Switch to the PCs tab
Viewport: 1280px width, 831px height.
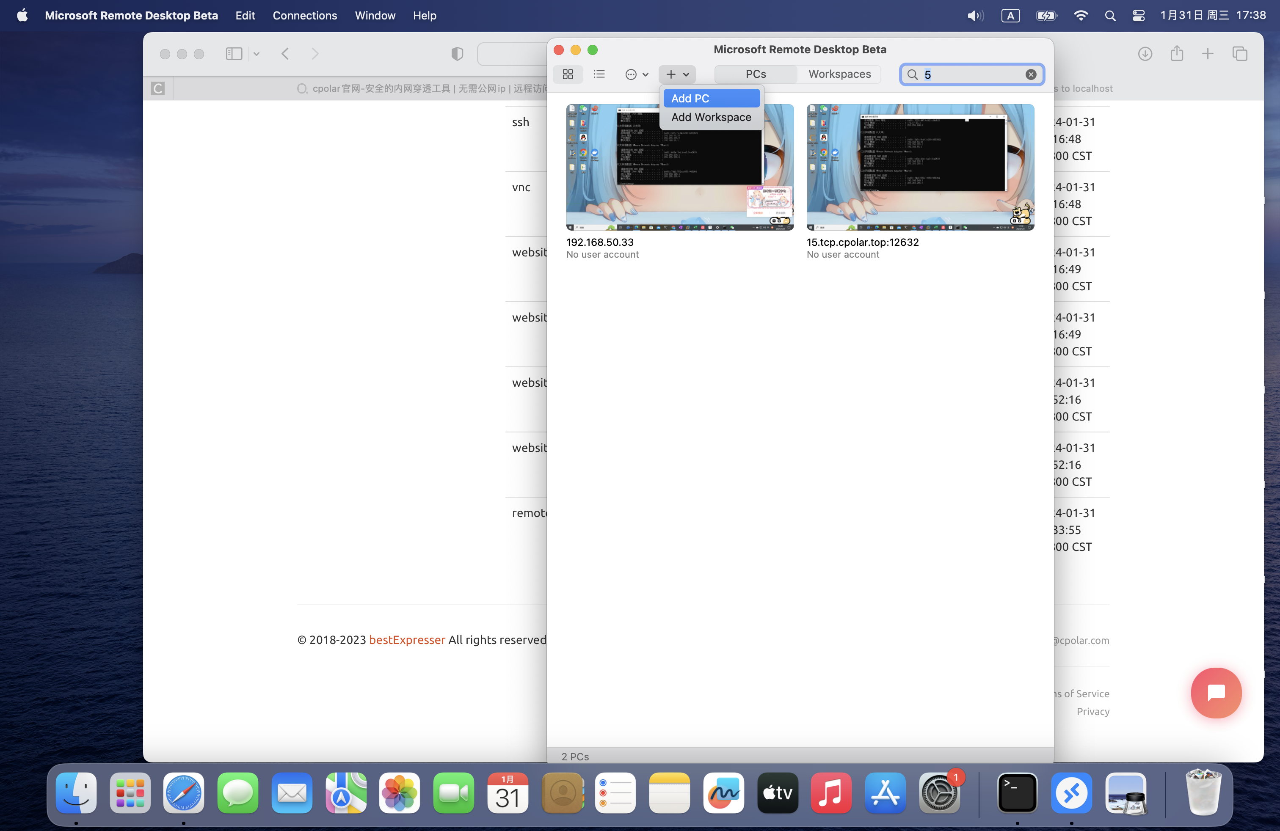756,74
